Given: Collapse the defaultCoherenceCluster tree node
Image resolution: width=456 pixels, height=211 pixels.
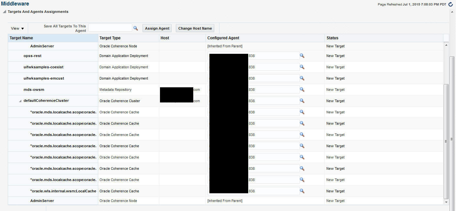Looking at the screenshot, I should point(20,101).
